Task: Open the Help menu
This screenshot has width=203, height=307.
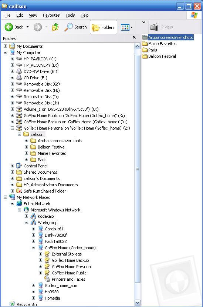Action: click(x=84, y=15)
